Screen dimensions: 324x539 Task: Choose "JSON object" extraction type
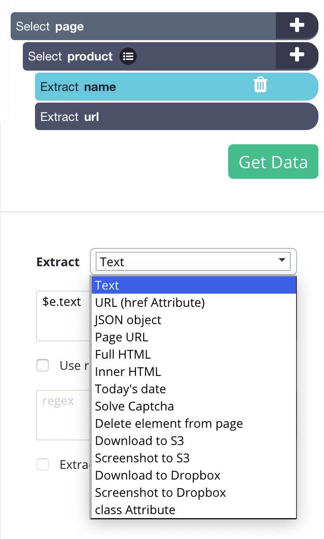coord(128,320)
